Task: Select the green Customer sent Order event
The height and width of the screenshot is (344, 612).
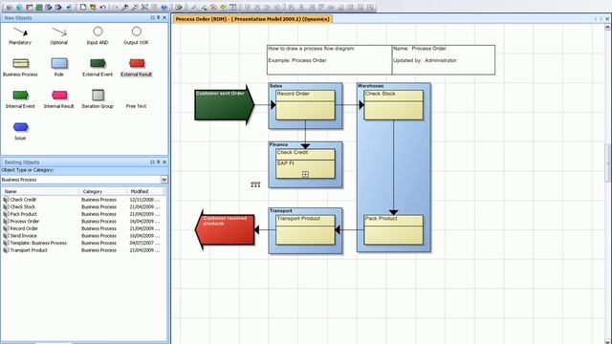Action: click(224, 105)
